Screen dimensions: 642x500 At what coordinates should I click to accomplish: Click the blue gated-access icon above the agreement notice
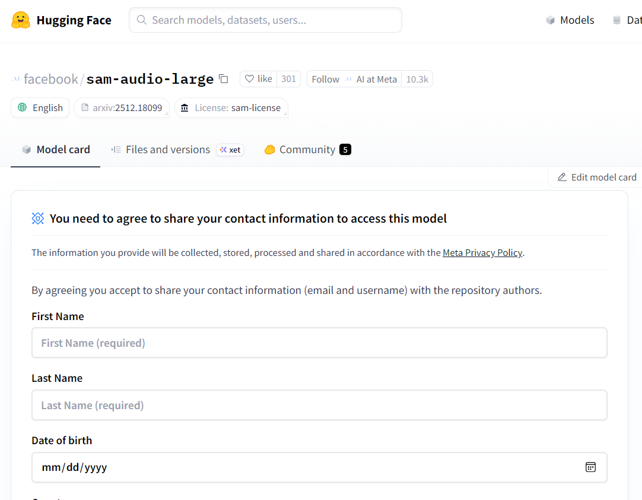37,219
